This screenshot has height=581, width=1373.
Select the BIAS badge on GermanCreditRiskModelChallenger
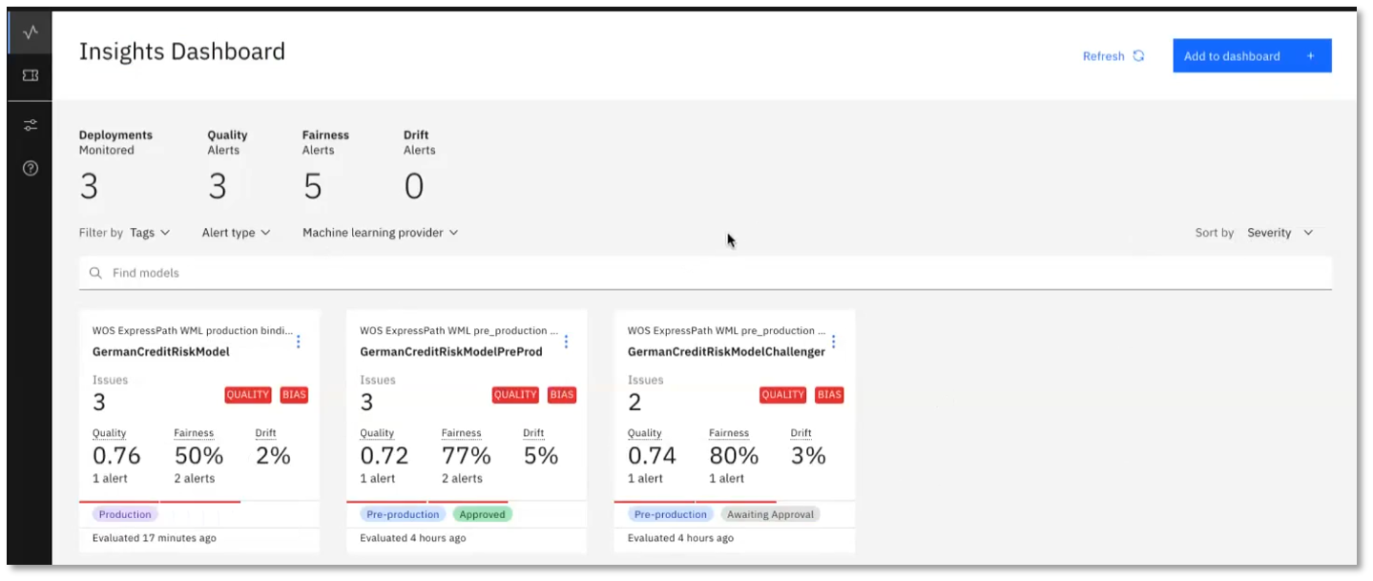tap(829, 395)
